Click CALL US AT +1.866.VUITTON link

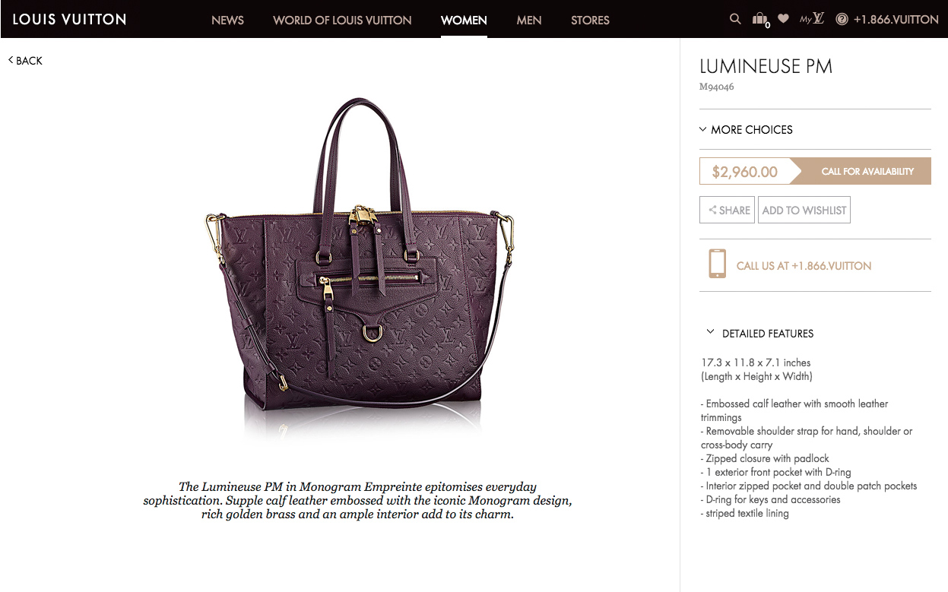click(804, 266)
